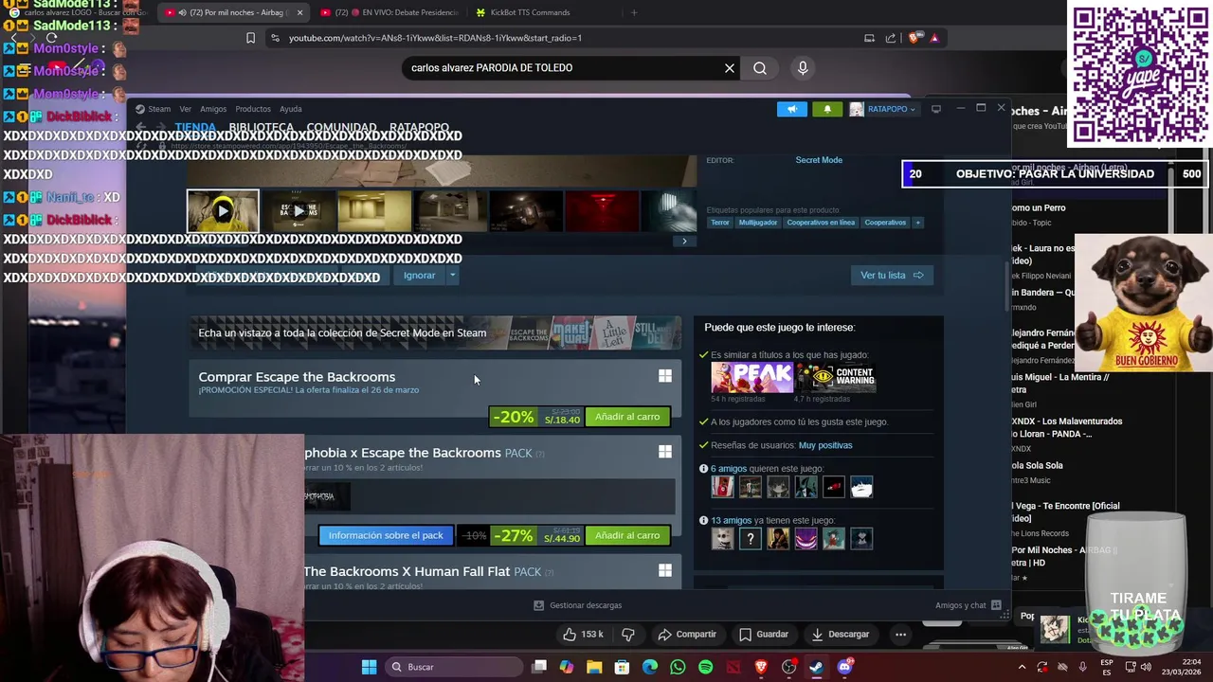Click the Windows Start button
This screenshot has width=1213, height=682.
coord(369,667)
